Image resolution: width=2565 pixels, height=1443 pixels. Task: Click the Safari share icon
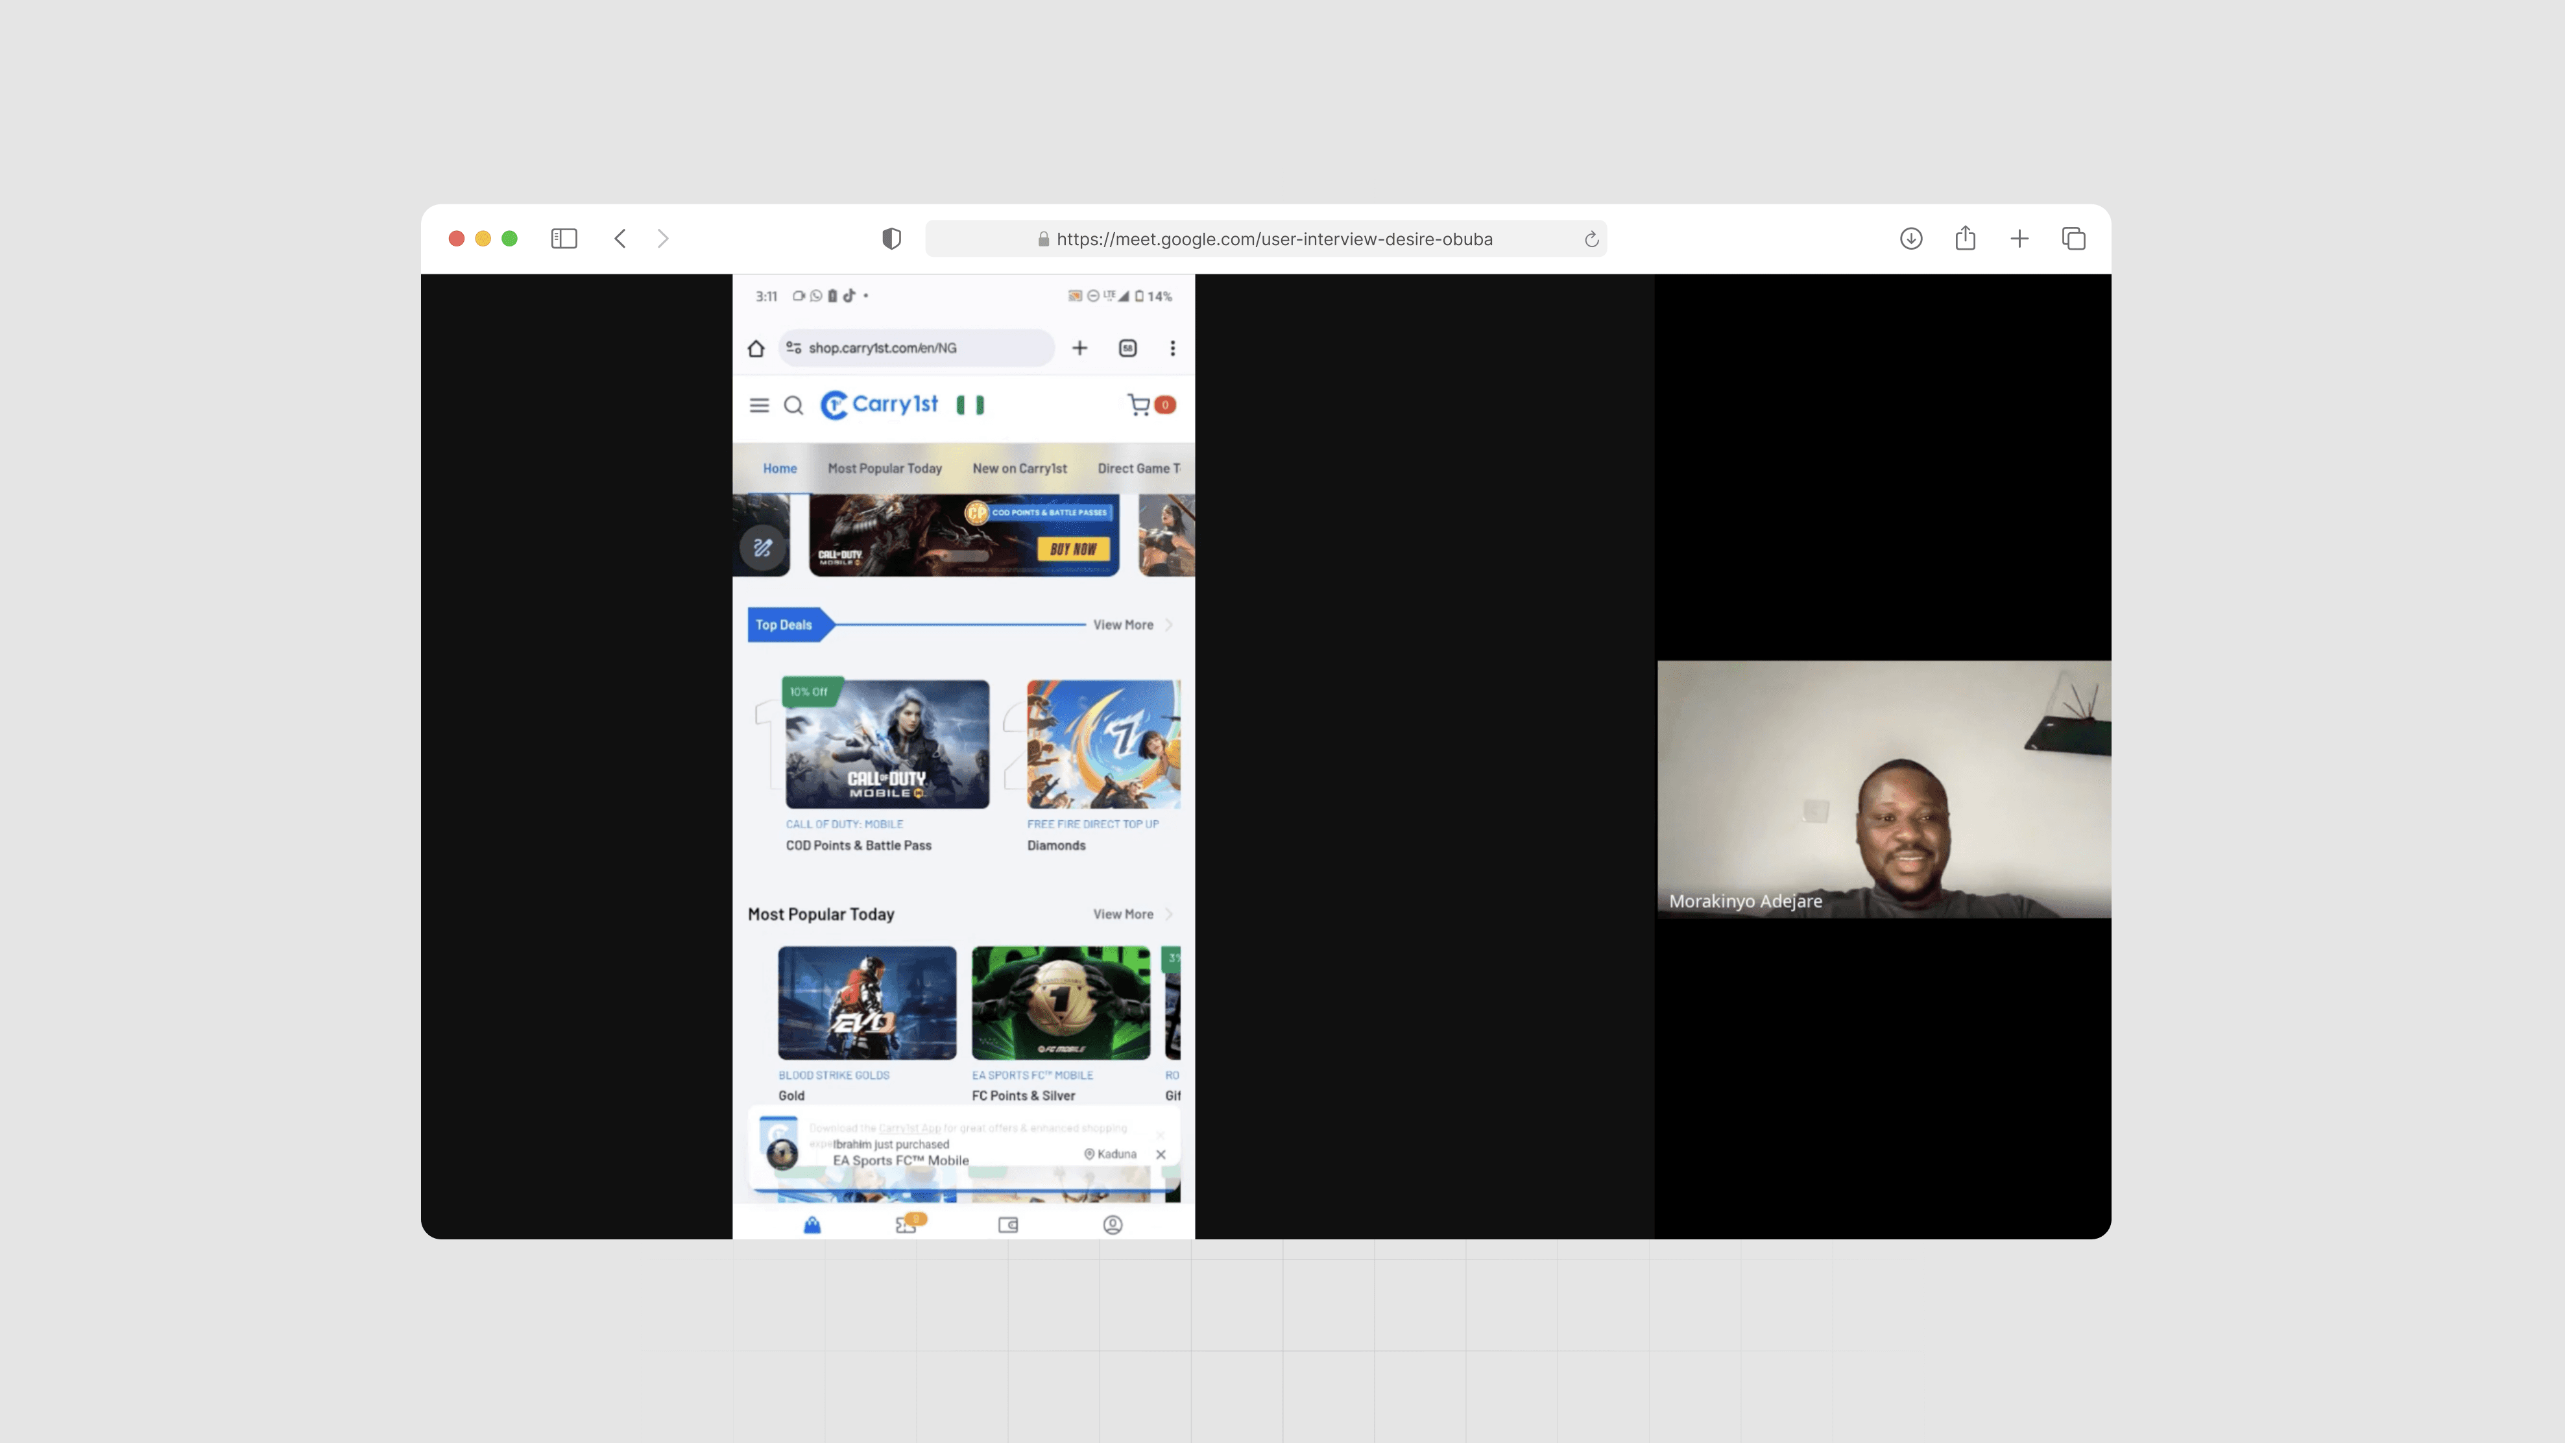[x=1964, y=239]
